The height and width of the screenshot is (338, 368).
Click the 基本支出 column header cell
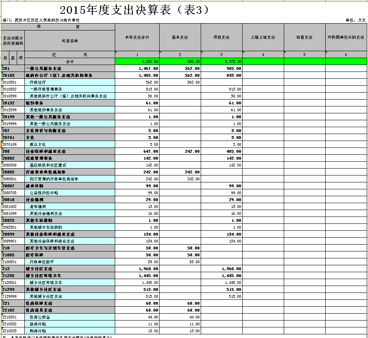(x=180, y=37)
